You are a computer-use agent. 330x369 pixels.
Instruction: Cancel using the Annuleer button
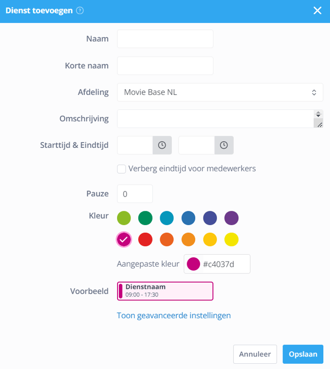tap(255, 354)
